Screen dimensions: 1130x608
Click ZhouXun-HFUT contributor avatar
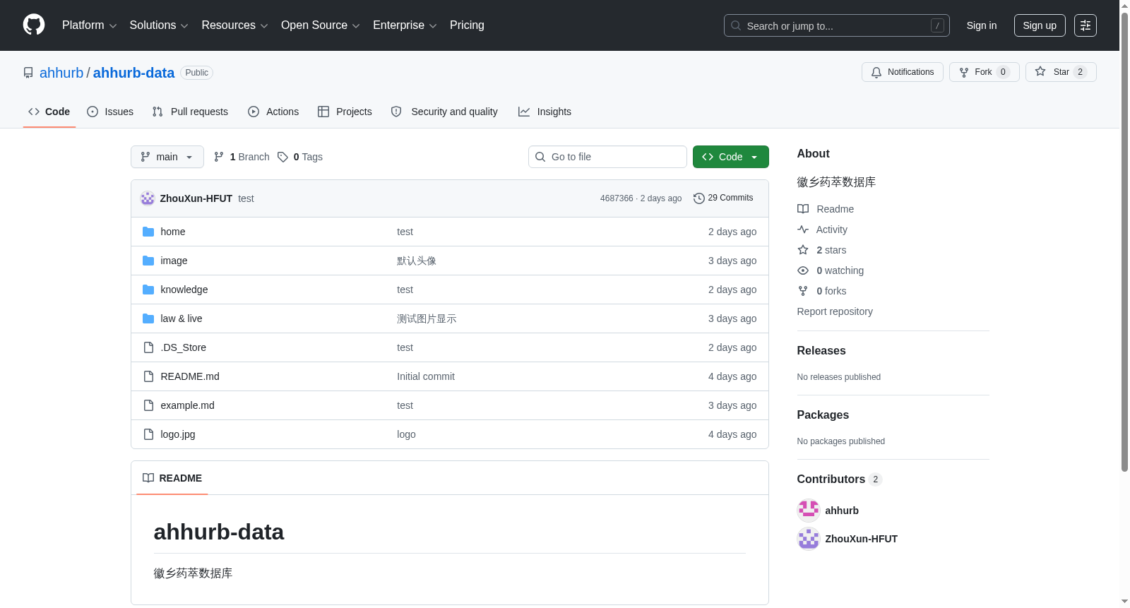[809, 539]
